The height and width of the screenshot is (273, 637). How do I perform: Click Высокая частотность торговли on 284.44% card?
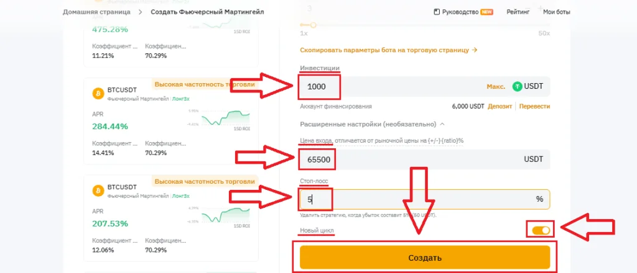pyautogui.click(x=204, y=84)
